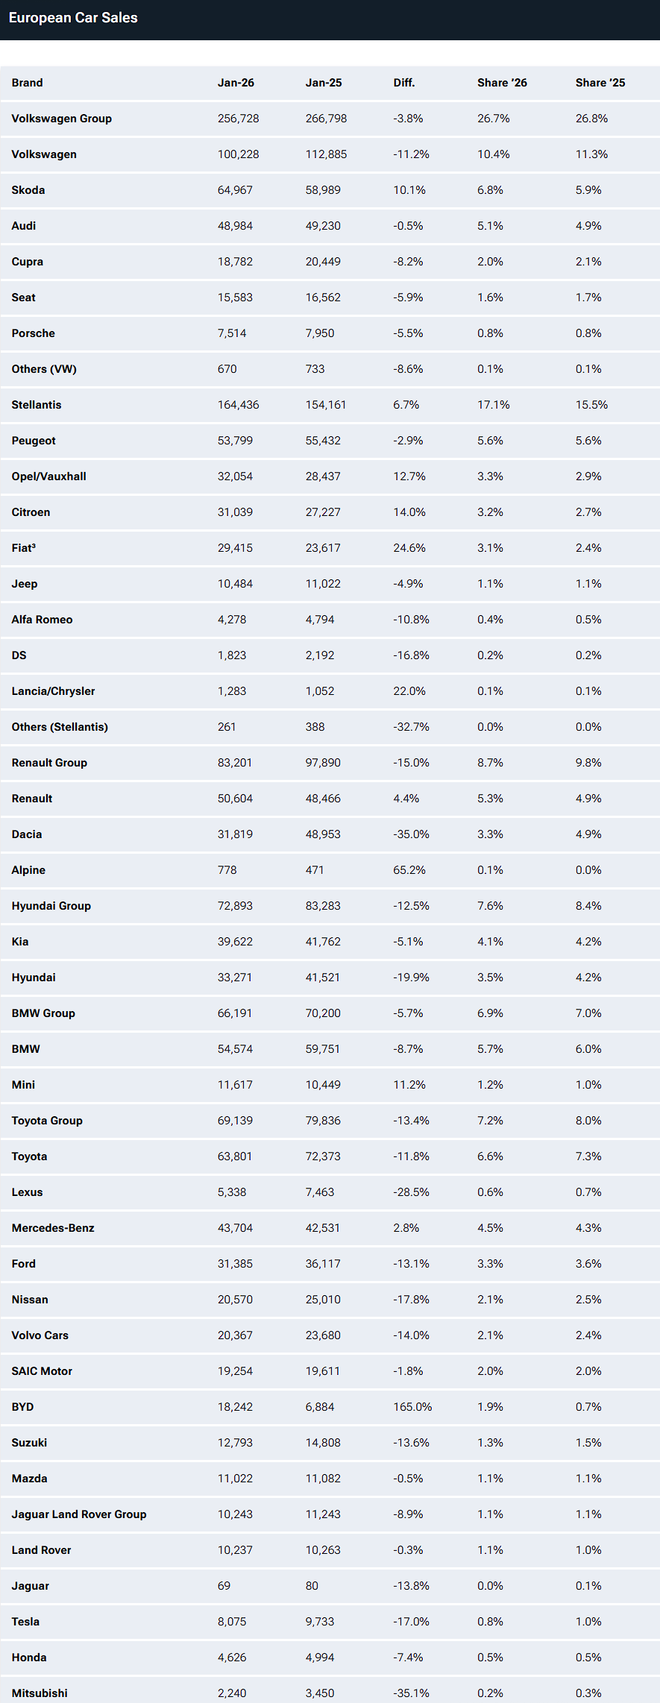This screenshot has height=1703, width=660.
Task: Select Alpine's 65.2% difference value
Action: [x=409, y=870]
